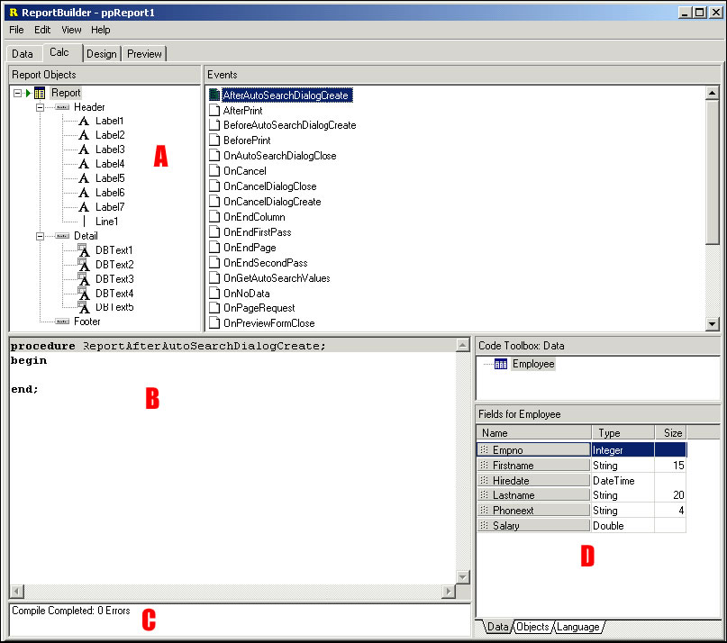Click the Header band icon
The image size is (727, 643).
(62, 107)
